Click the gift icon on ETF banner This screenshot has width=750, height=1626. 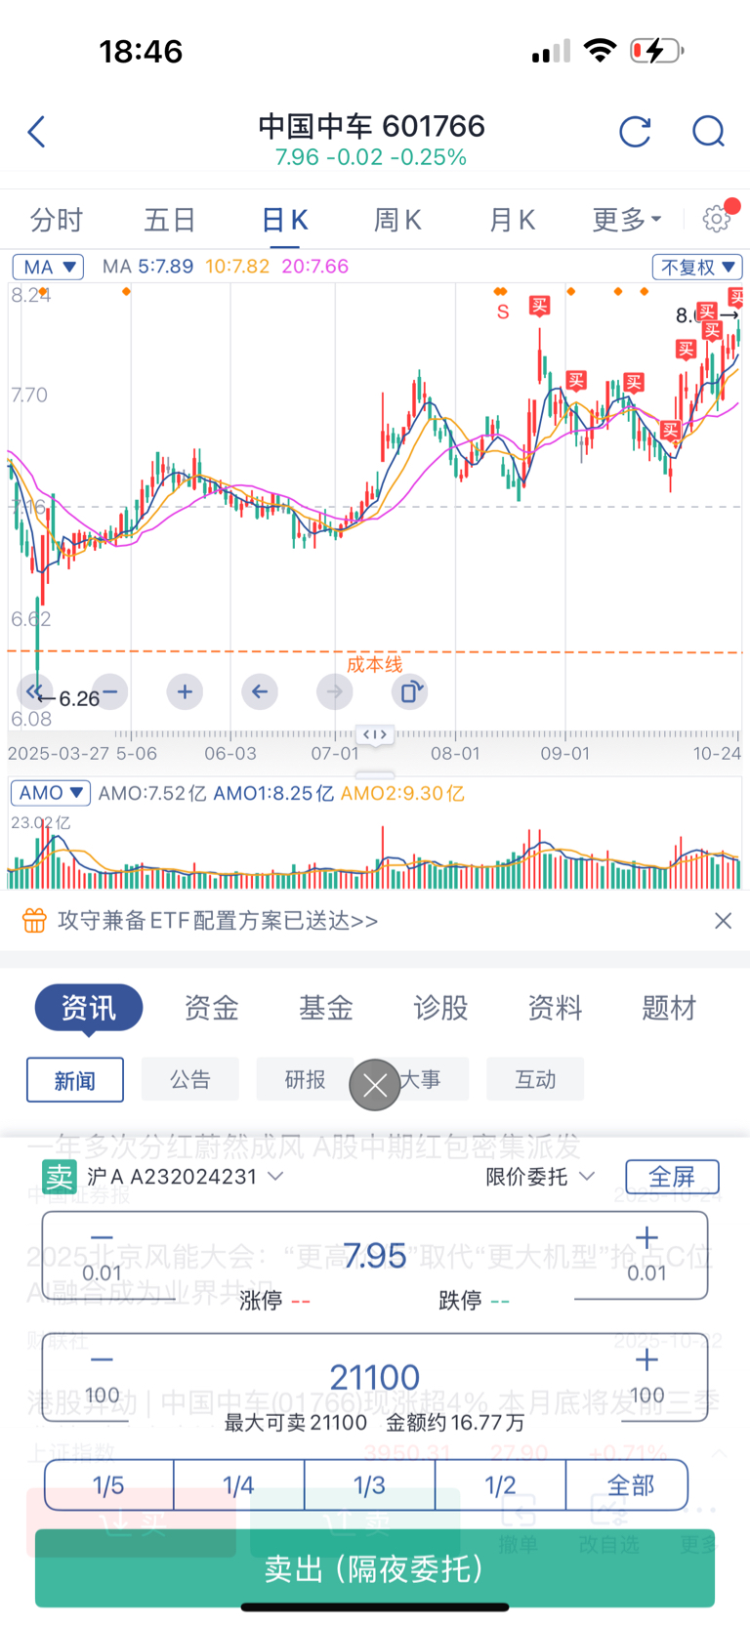(x=34, y=920)
